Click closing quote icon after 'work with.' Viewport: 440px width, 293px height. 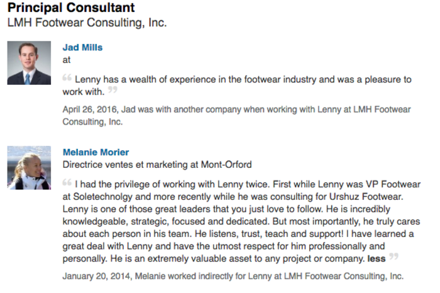(113, 89)
